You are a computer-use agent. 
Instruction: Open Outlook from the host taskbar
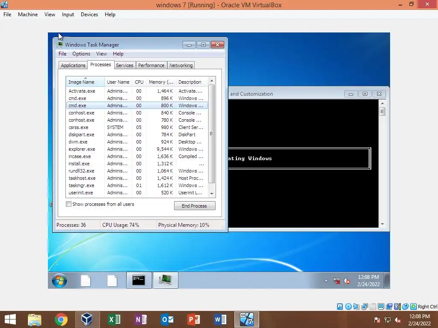(x=167, y=319)
